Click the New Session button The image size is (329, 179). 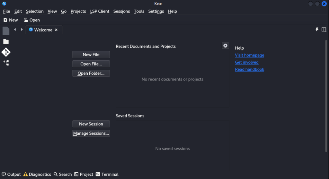click(x=91, y=124)
